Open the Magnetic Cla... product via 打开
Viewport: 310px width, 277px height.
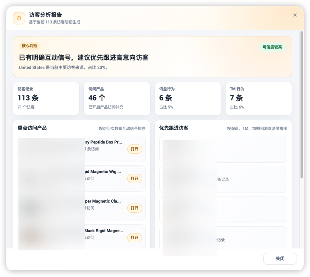[x=134, y=208]
